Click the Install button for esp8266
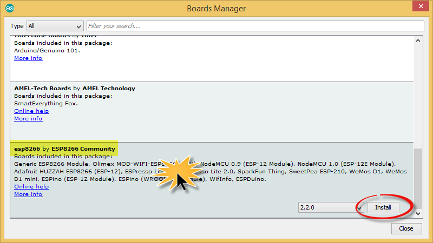Image resolution: width=433 pixels, height=243 pixels. [x=383, y=207]
